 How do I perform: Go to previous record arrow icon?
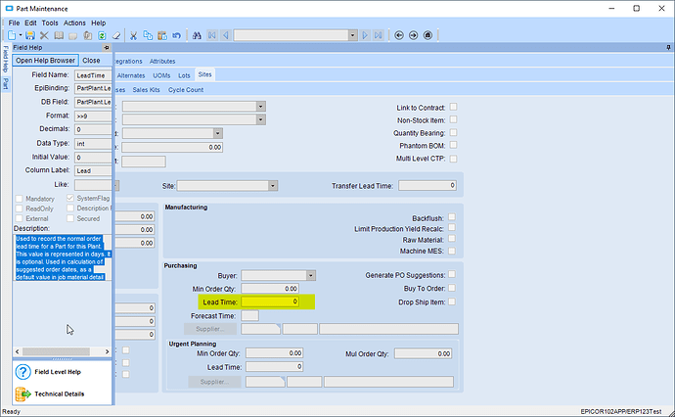pyautogui.click(x=226, y=35)
